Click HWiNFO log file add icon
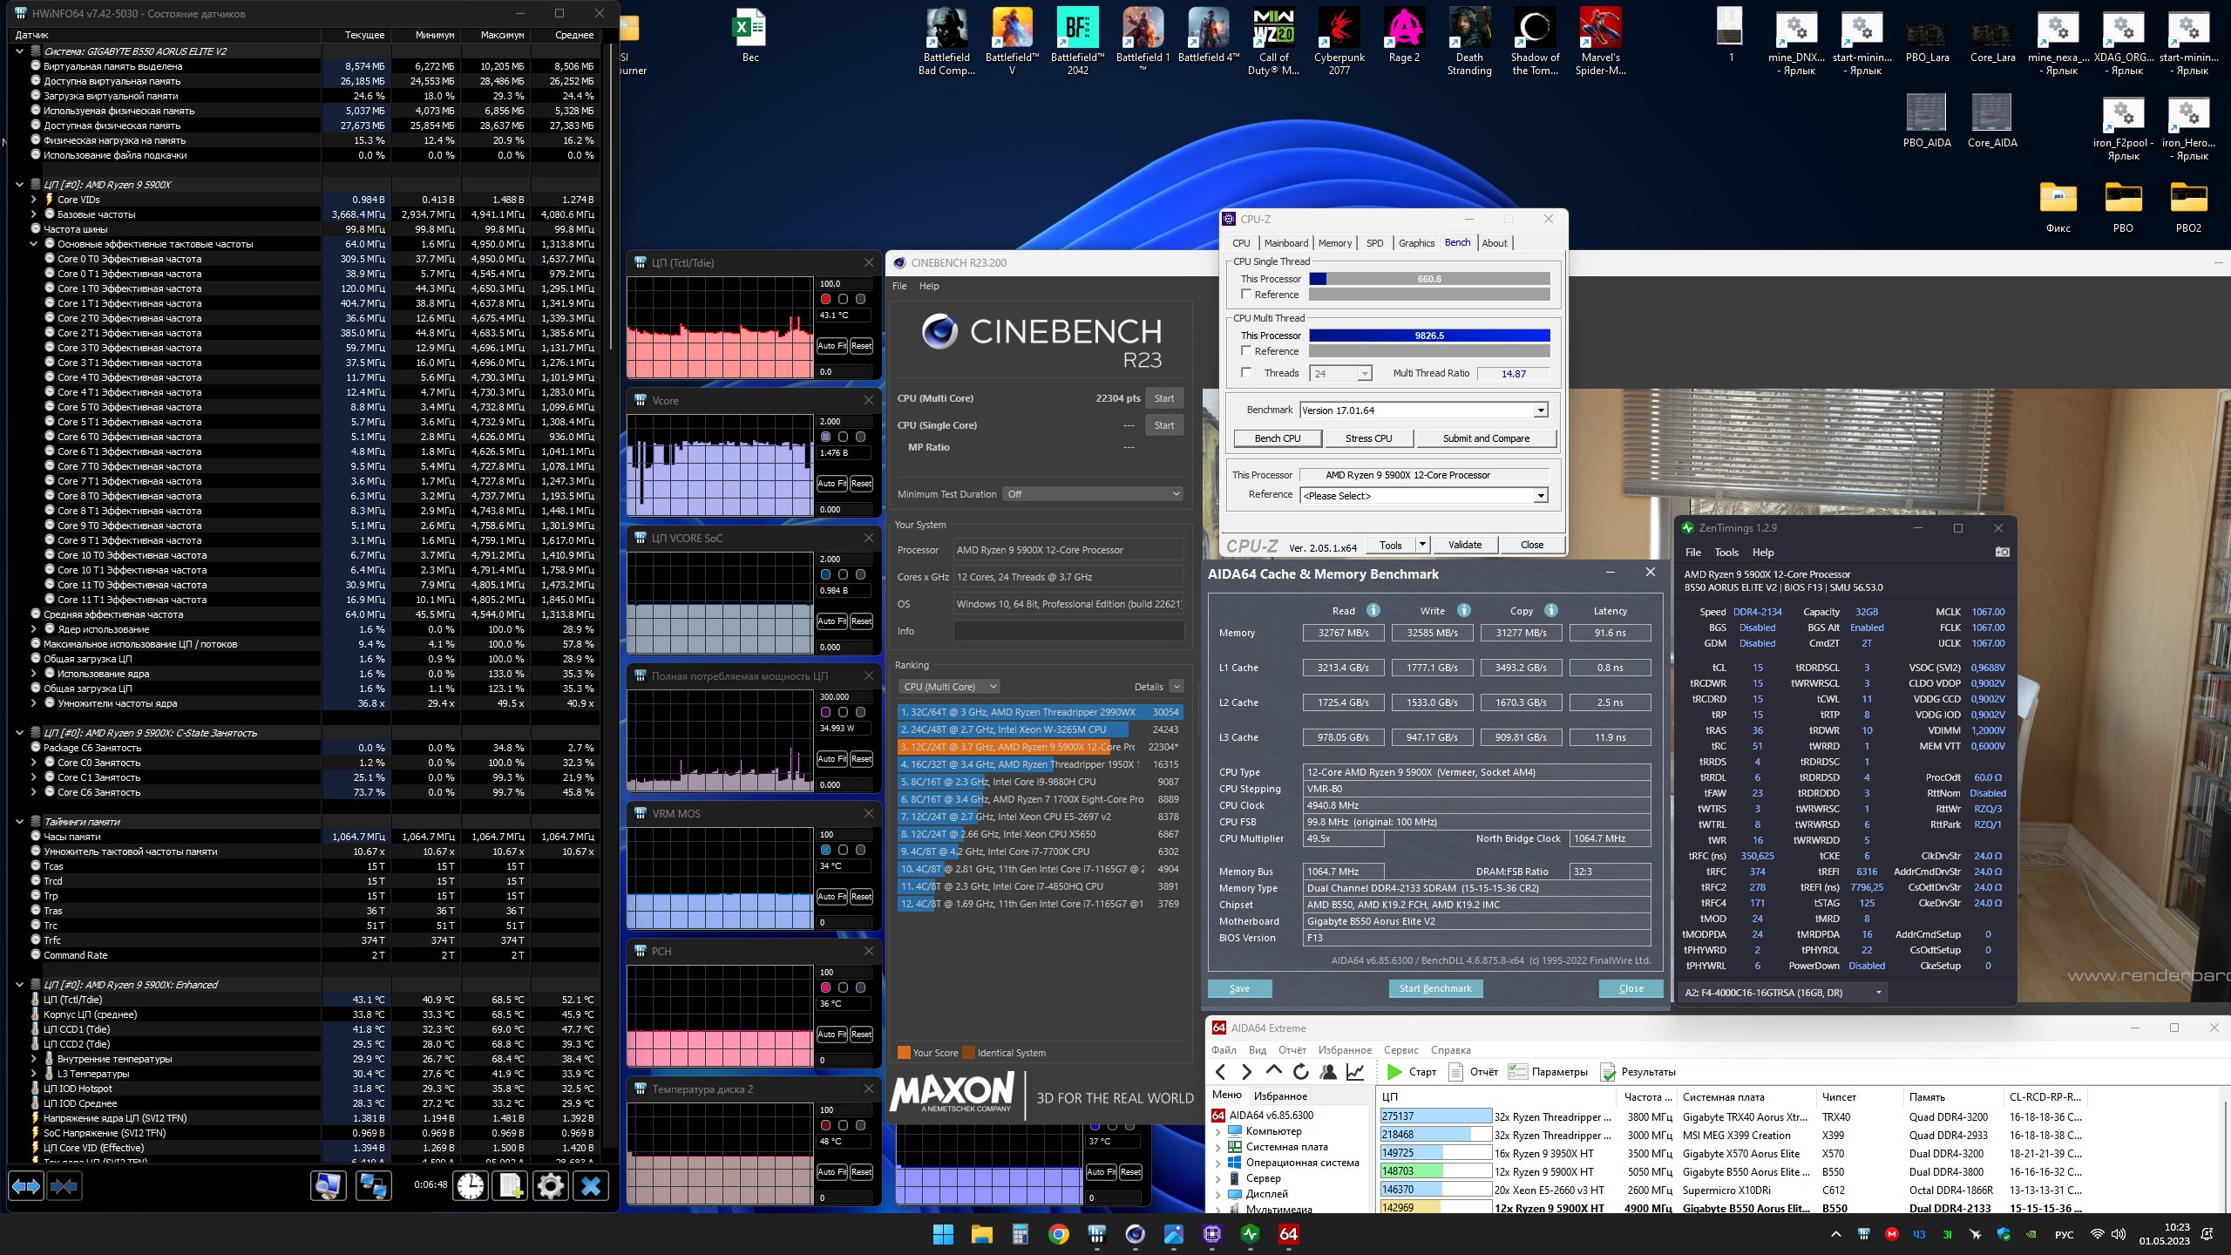Screen dimensions: 2231x1255 click(510, 1186)
